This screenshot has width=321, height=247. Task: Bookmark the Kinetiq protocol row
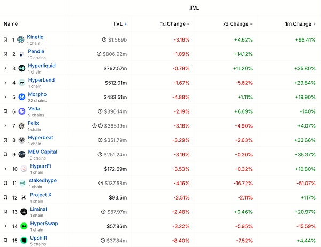point(5,39)
